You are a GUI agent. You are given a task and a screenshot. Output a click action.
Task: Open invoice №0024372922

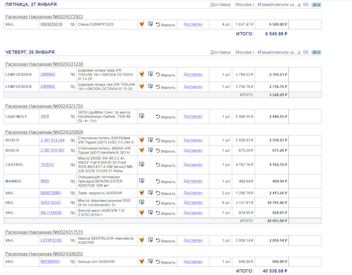pyautogui.click(x=44, y=16)
